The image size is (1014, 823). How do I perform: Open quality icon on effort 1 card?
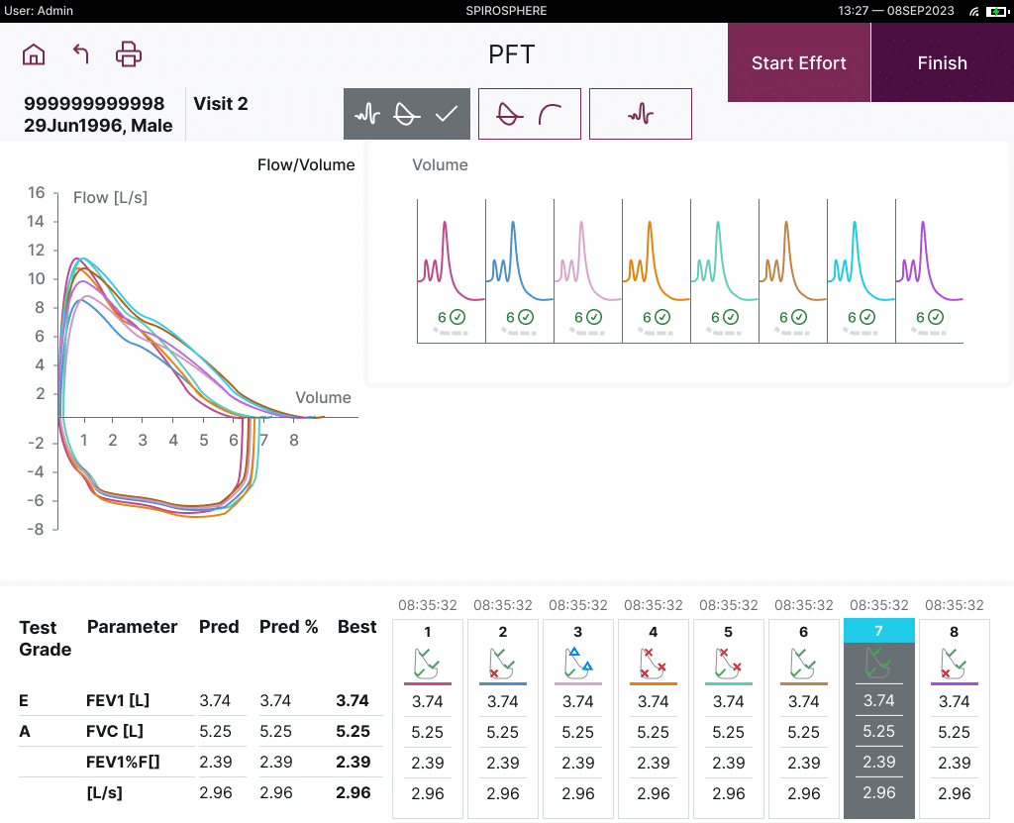pyautogui.click(x=428, y=663)
